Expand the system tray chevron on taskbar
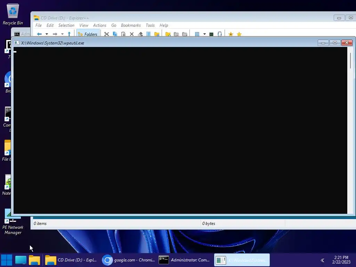This screenshot has width=356, height=267. (x=322, y=260)
